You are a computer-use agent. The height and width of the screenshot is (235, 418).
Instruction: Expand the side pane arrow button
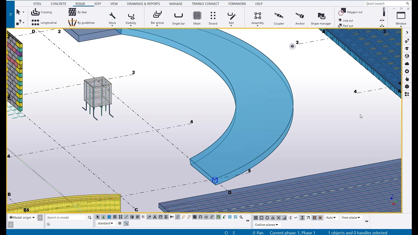(407, 32)
